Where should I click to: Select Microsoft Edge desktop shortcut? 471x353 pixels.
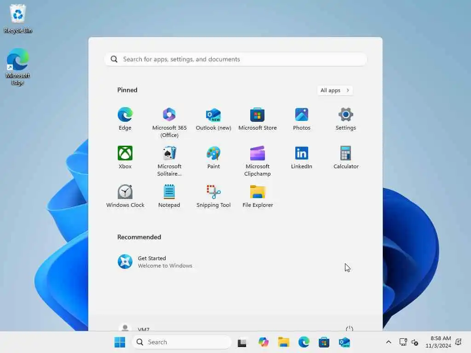tap(18, 67)
